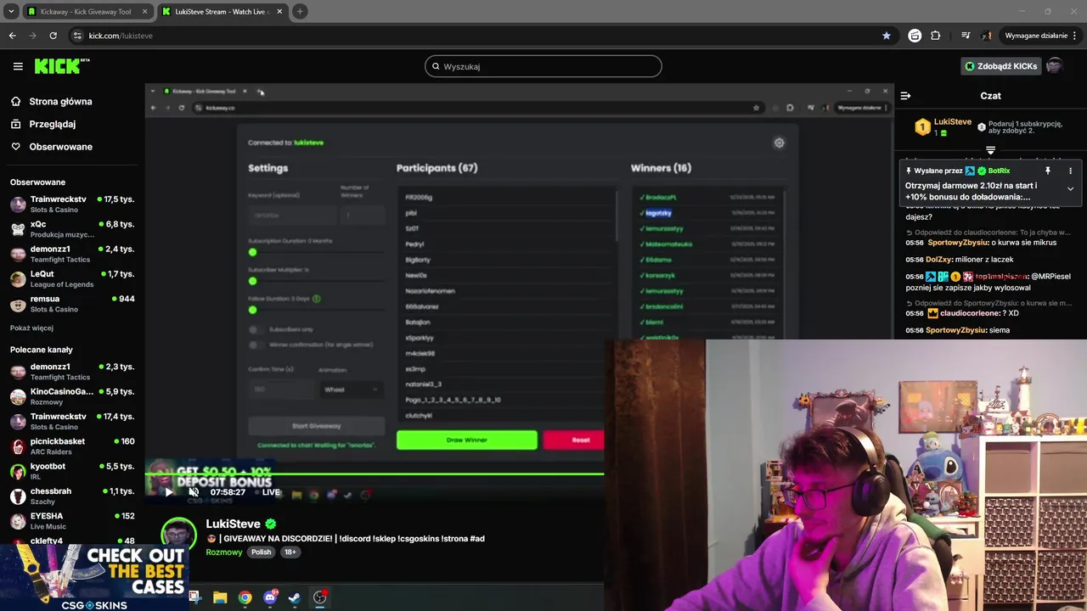
Task: Expand the pinned message chevron
Action: point(1070,188)
